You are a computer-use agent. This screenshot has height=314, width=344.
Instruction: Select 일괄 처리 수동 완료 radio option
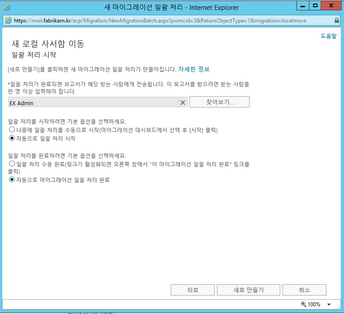12,163
